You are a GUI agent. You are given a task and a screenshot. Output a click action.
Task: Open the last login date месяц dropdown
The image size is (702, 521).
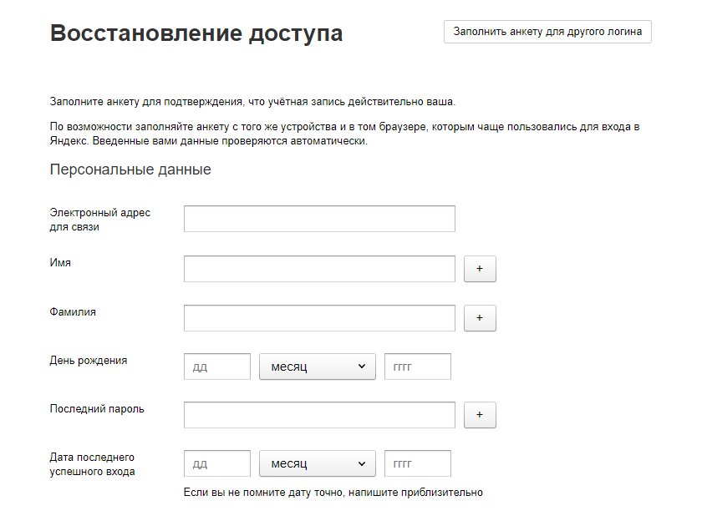point(318,463)
